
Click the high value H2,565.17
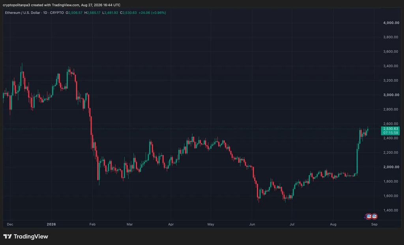coord(92,13)
